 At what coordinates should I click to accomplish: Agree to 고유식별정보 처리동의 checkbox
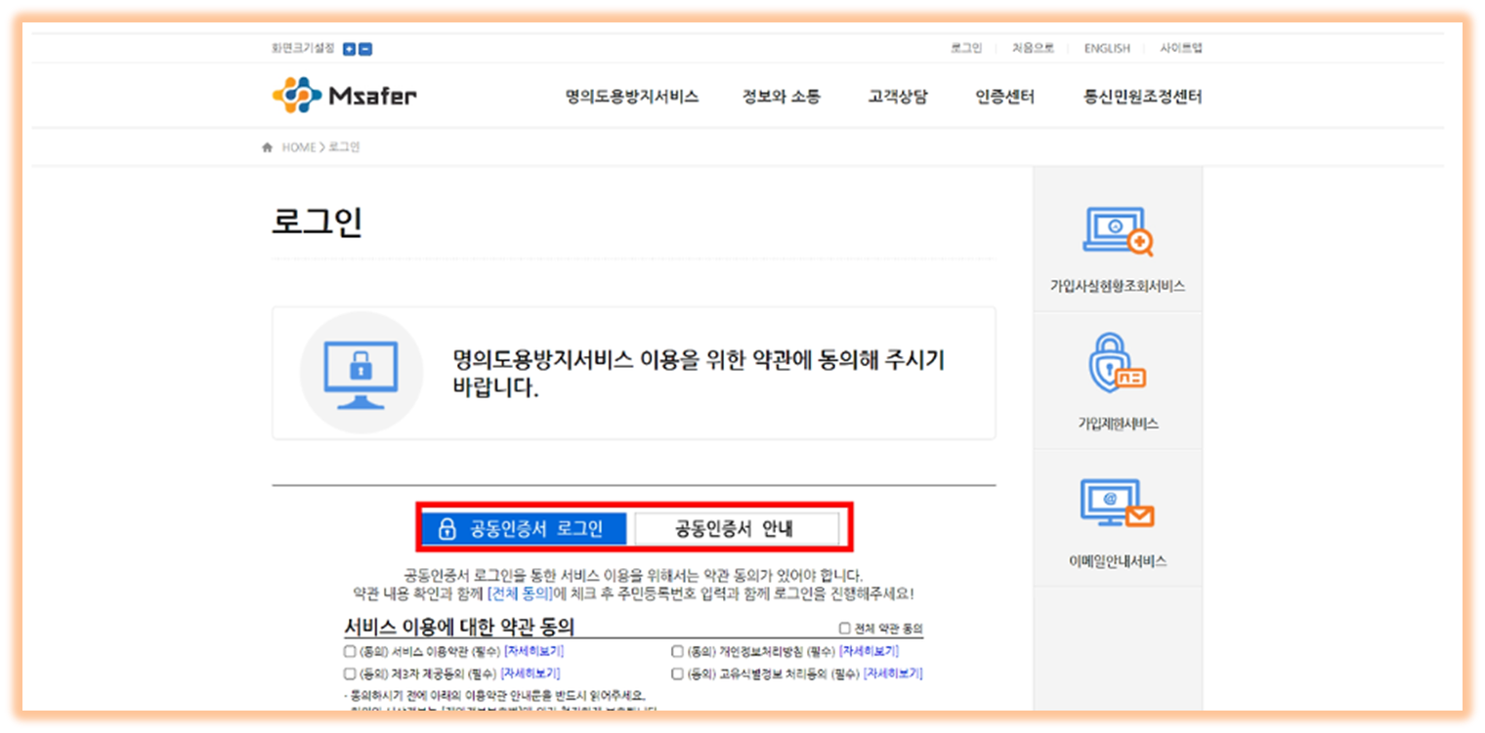click(x=677, y=673)
